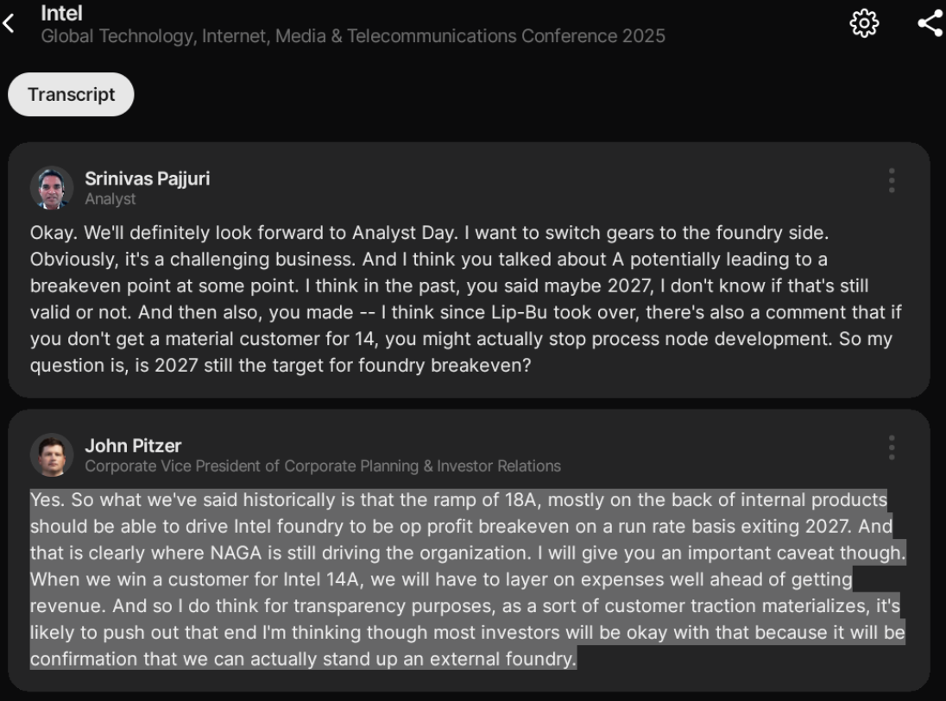Click the Global Technology conference subtitle
This screenshot has width=946, height=701.
coord(353,36)
